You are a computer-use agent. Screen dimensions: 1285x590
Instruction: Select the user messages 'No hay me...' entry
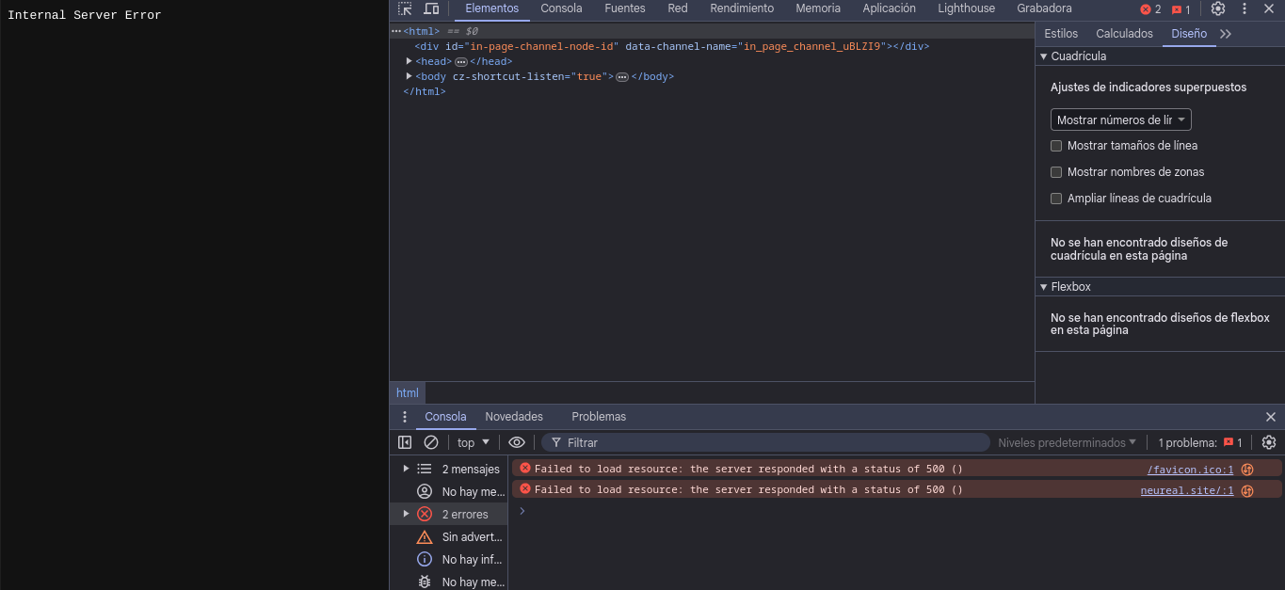(x=449, y=491)
